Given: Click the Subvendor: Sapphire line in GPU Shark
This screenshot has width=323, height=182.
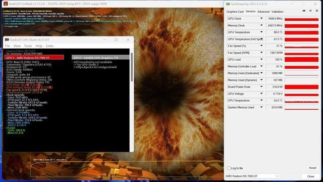Looking at the screenshot, I should (x=29, y=65).
